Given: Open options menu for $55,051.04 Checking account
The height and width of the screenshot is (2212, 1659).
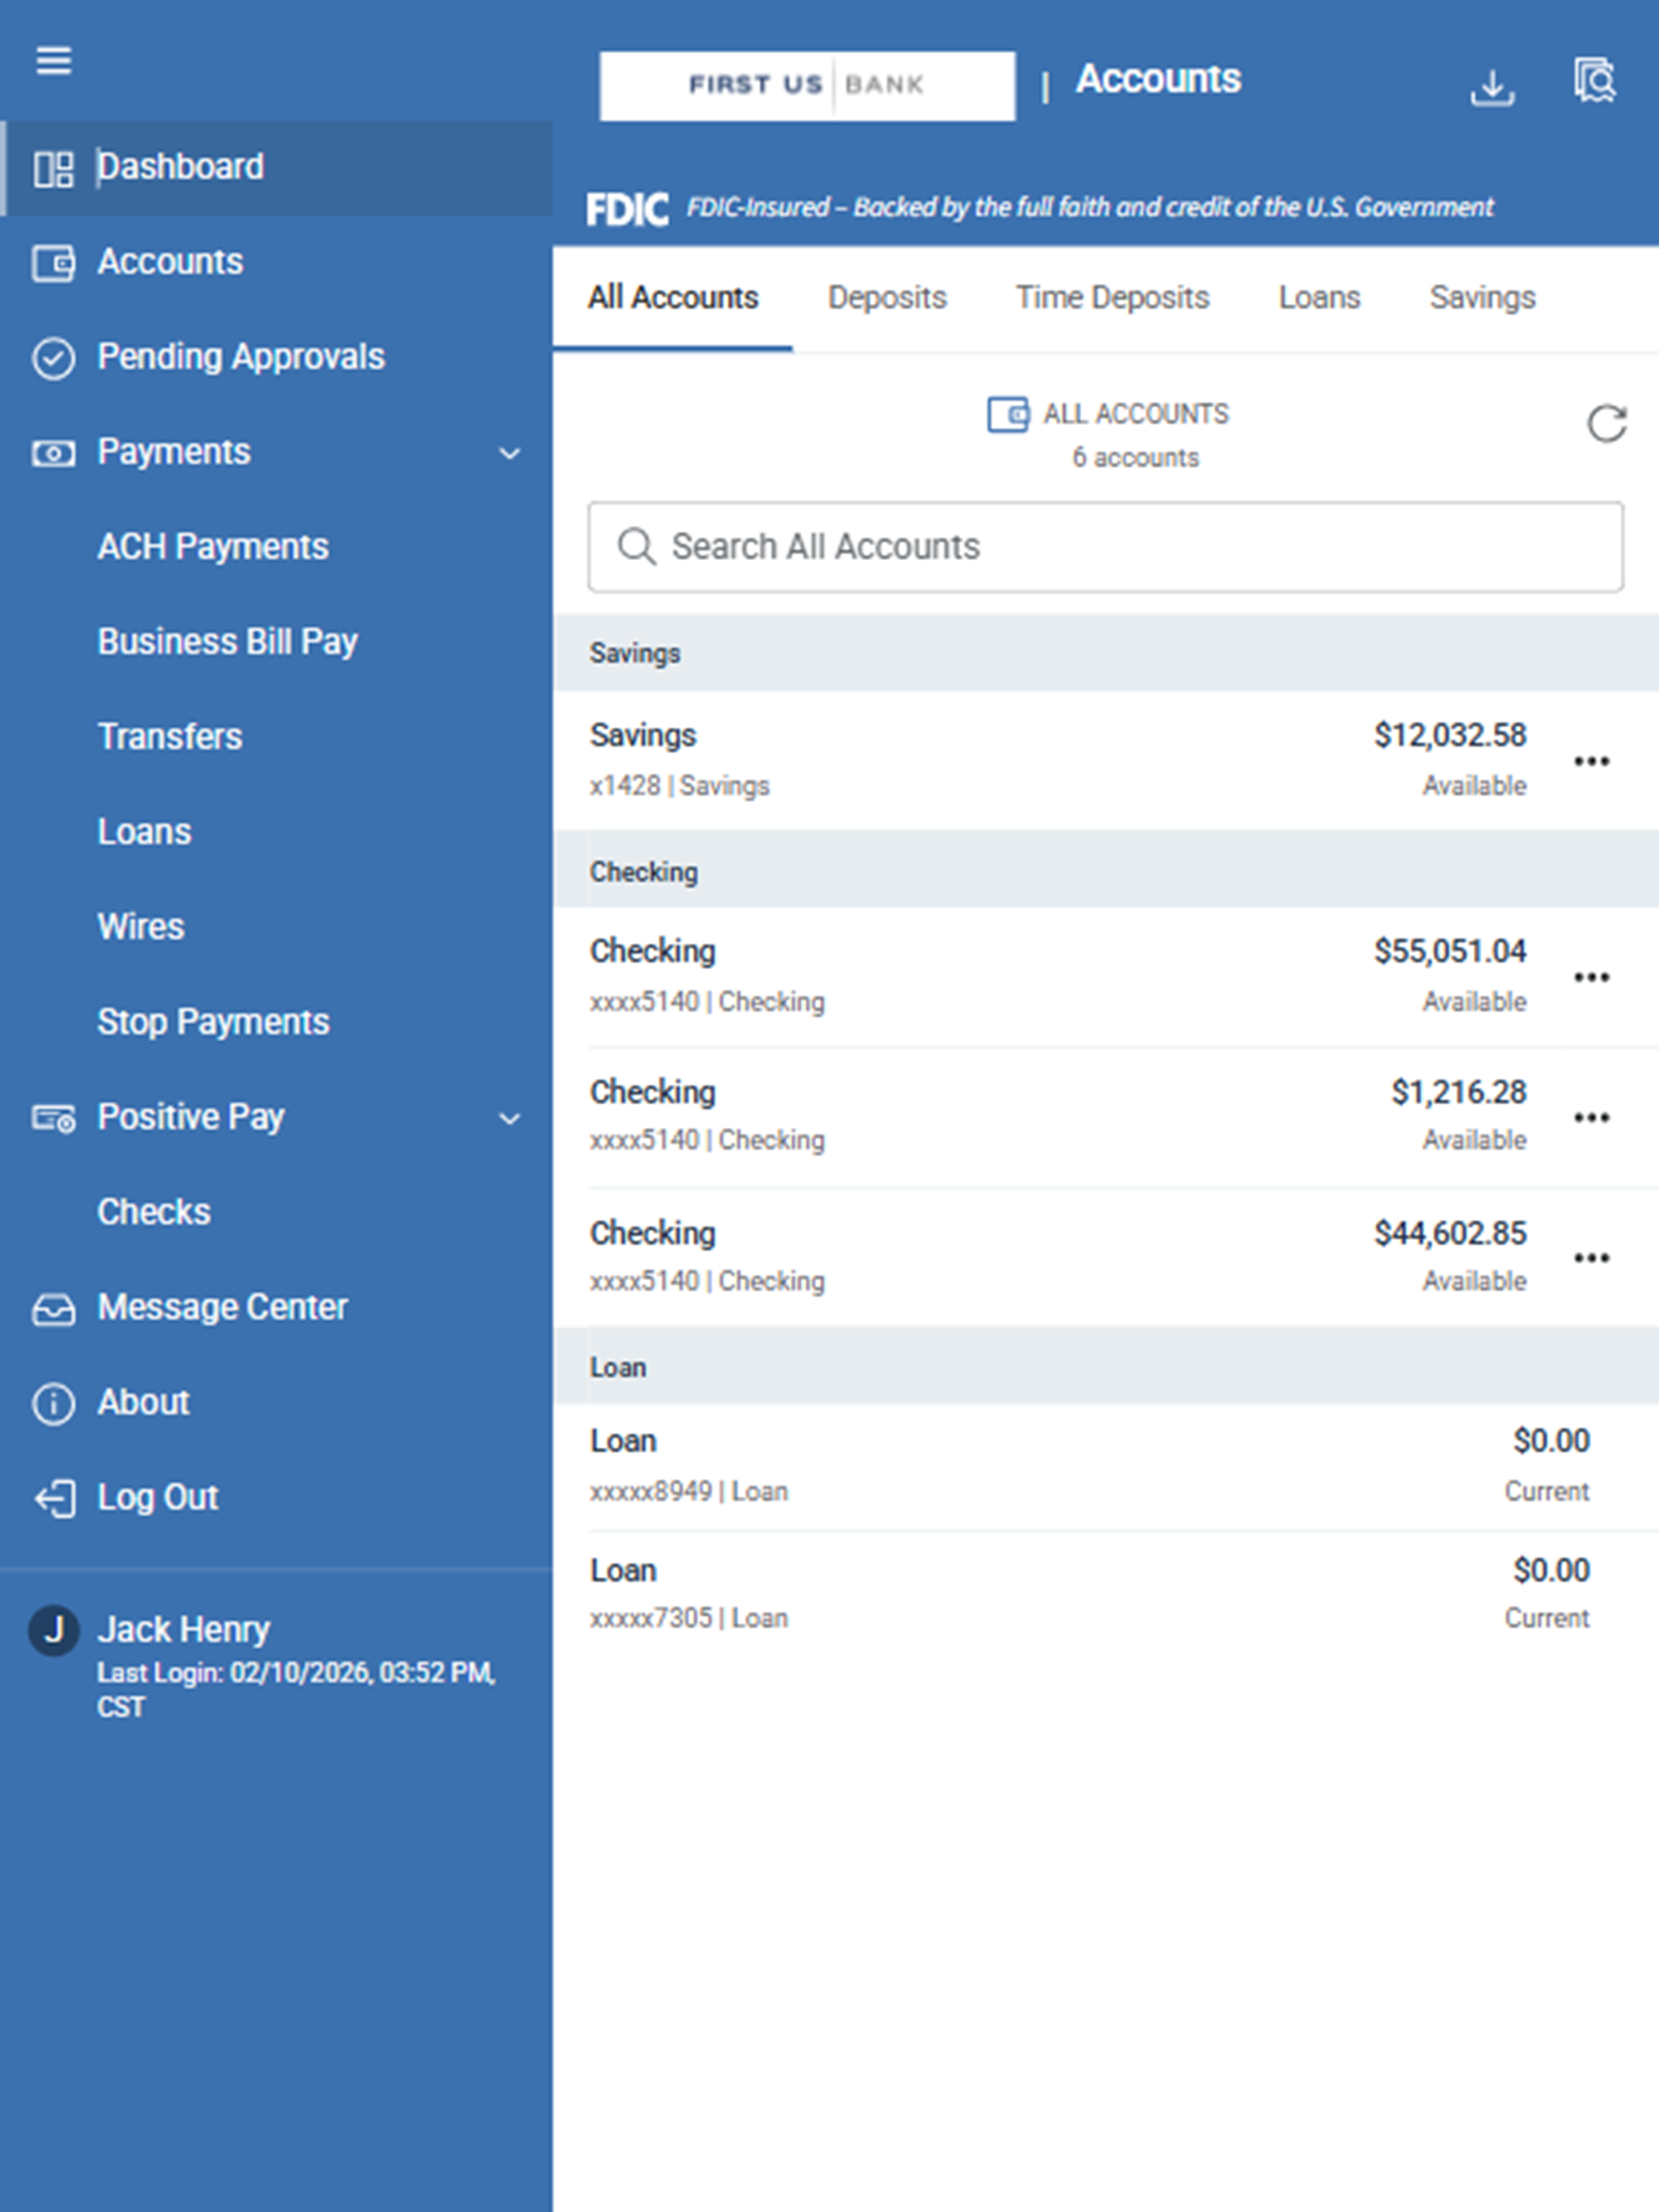Looking at the screenshot, I should click(1591, 977).
